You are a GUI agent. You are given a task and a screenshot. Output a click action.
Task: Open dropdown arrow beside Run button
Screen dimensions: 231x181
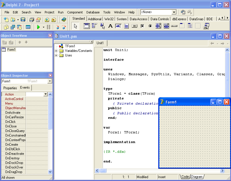click(43, 27)
